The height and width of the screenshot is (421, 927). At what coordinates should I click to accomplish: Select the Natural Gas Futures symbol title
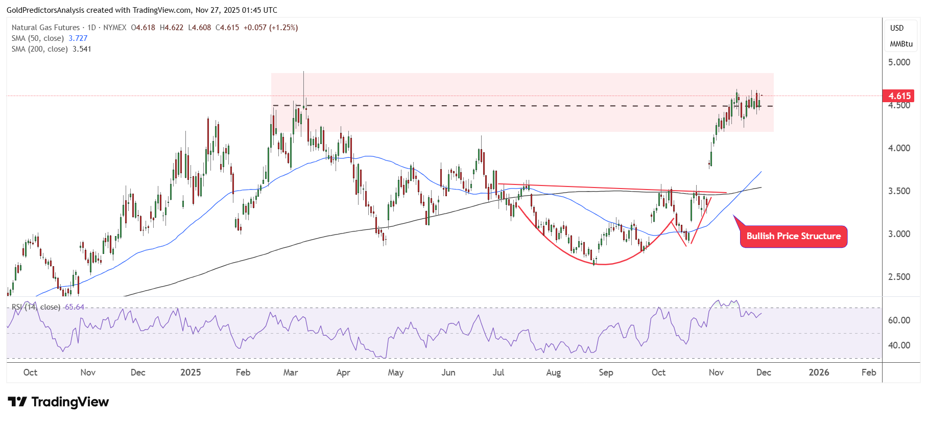[45, 28]
